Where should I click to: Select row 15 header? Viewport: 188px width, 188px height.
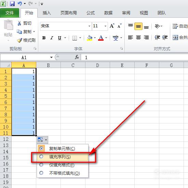click(x=6, y=158)
